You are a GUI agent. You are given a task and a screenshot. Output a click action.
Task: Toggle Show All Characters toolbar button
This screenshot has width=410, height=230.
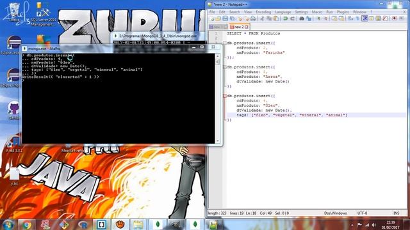tap(357, 19)
